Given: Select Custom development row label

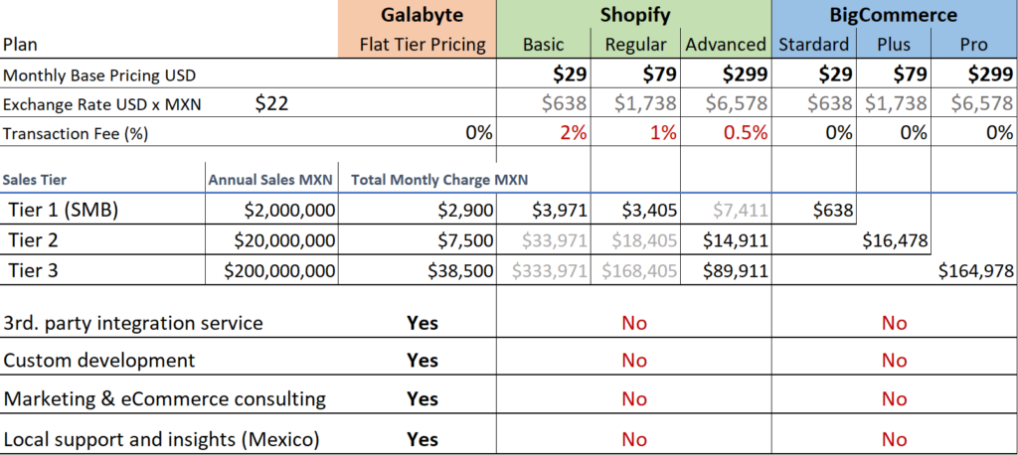Looking at the screenshot, I should click(99, 361).
